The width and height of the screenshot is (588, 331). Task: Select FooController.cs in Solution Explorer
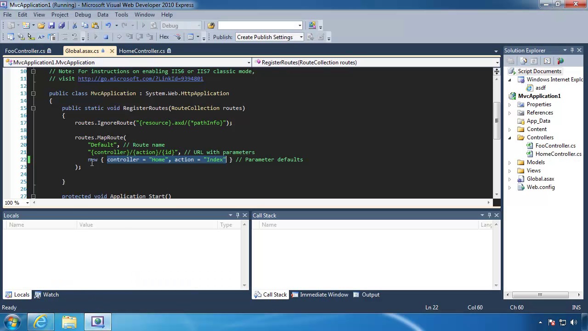(x=555, y=146)
